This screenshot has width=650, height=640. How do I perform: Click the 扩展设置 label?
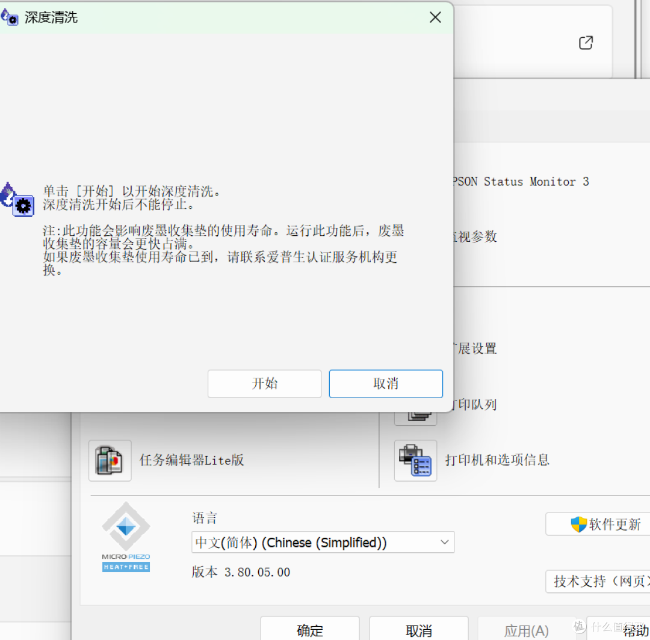(475, 348)
